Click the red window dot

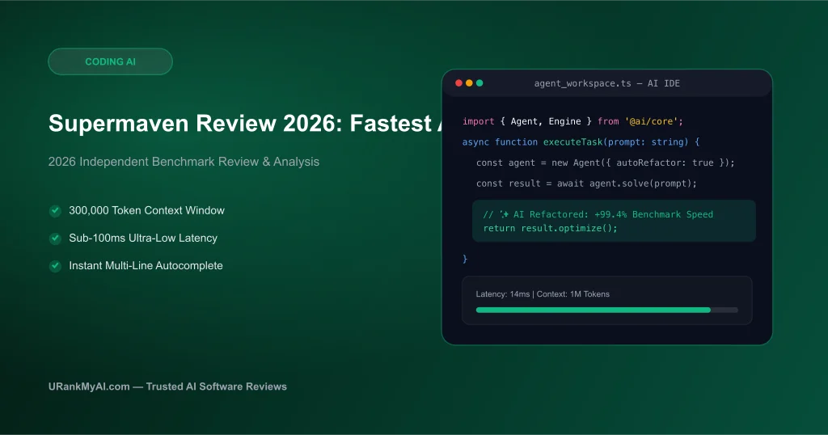(459, 83)
